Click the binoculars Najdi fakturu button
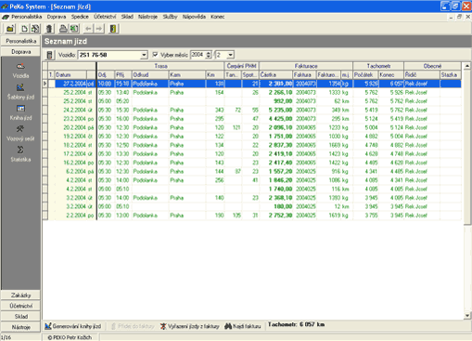 (x=243, y=326)
